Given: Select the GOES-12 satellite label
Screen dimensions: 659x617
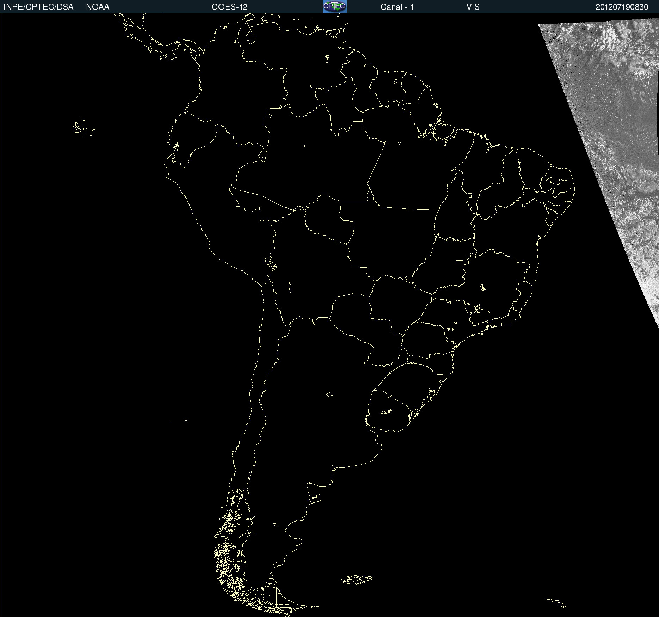Looking at the screenshot, I should (x=229, y=7).
